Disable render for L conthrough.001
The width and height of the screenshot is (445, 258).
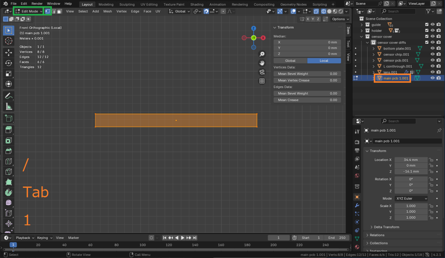click(x=439, y=66)
